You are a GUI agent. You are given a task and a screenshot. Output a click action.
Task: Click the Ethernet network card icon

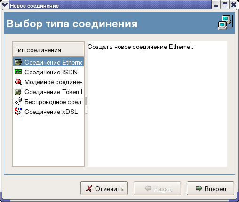(x=18, y=62)
